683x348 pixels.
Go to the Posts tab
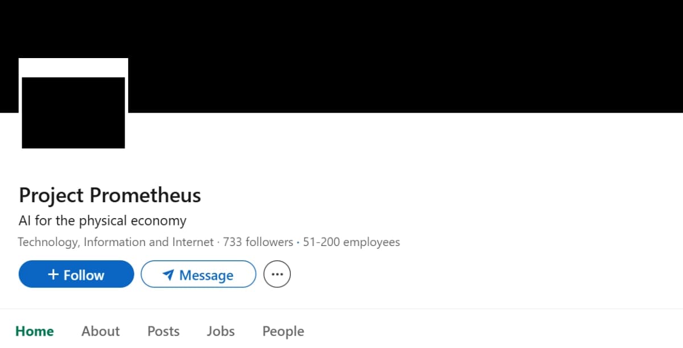[163, 331]
